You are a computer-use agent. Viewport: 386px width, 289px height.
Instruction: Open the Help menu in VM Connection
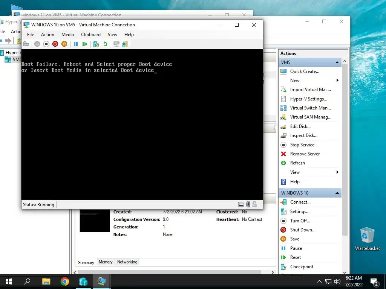click(129, 34)
